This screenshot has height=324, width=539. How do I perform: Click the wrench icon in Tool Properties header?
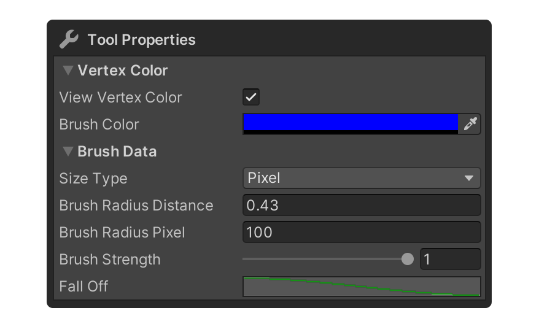click(x=69, y=39)
